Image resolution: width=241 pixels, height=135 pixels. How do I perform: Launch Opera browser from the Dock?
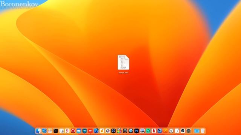[73, 131]
